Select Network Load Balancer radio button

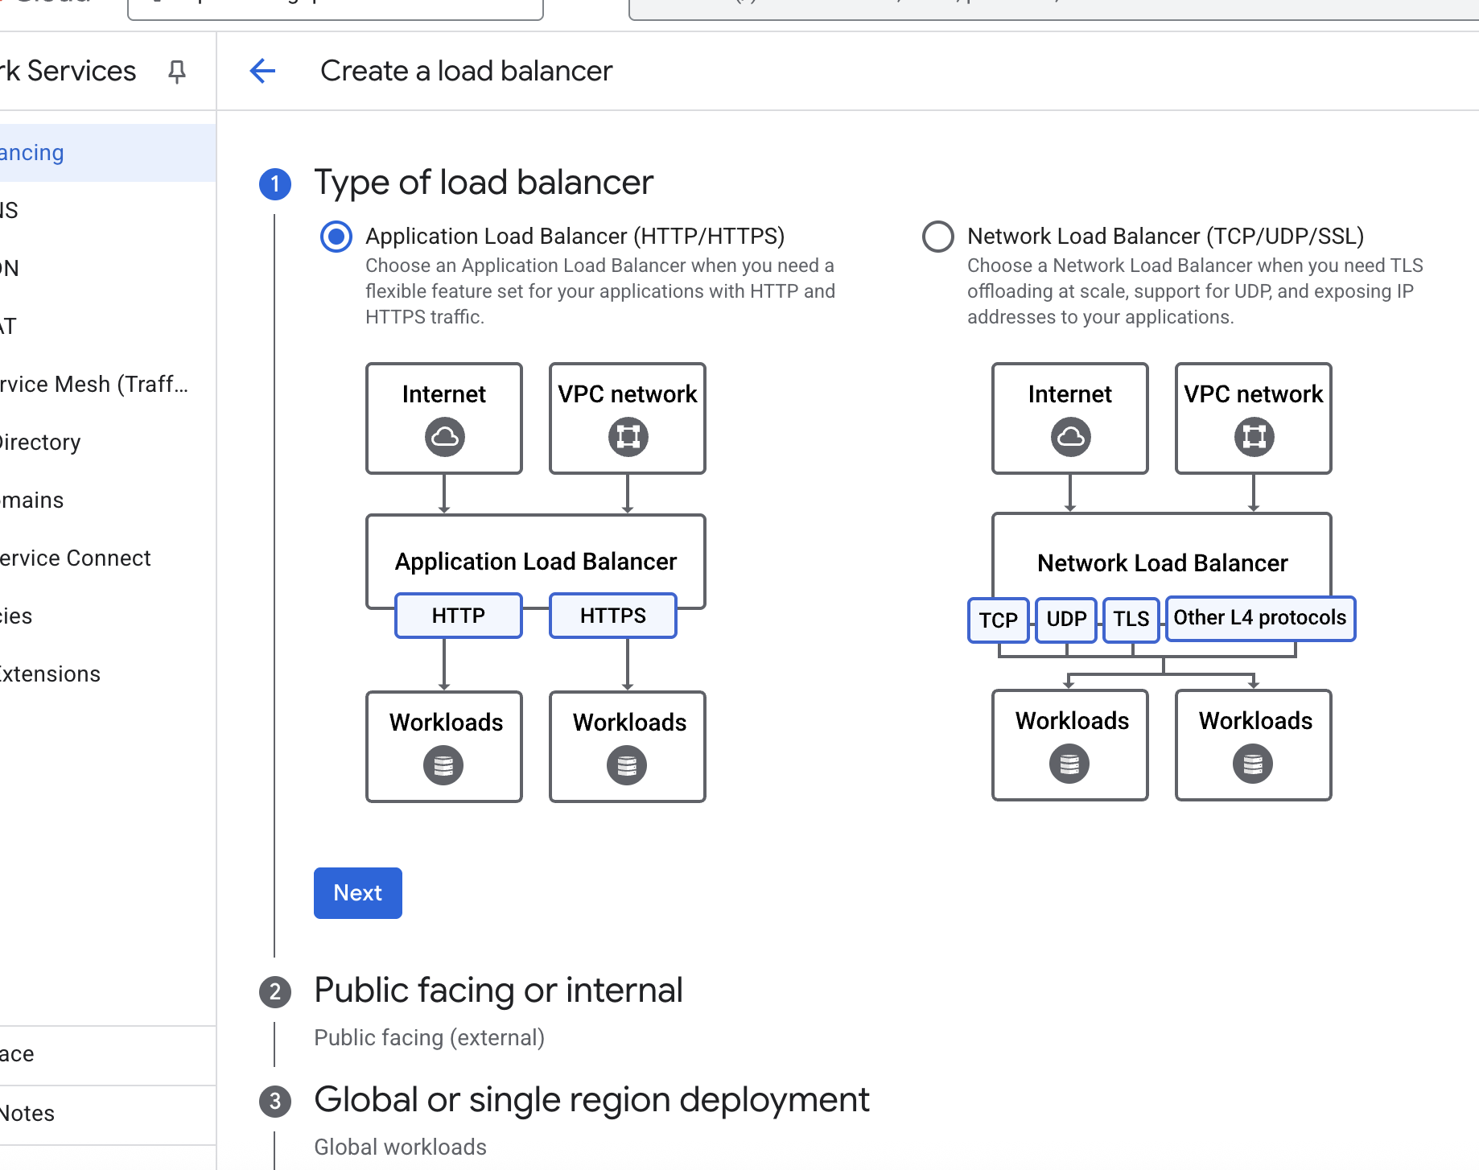(938, 237)
